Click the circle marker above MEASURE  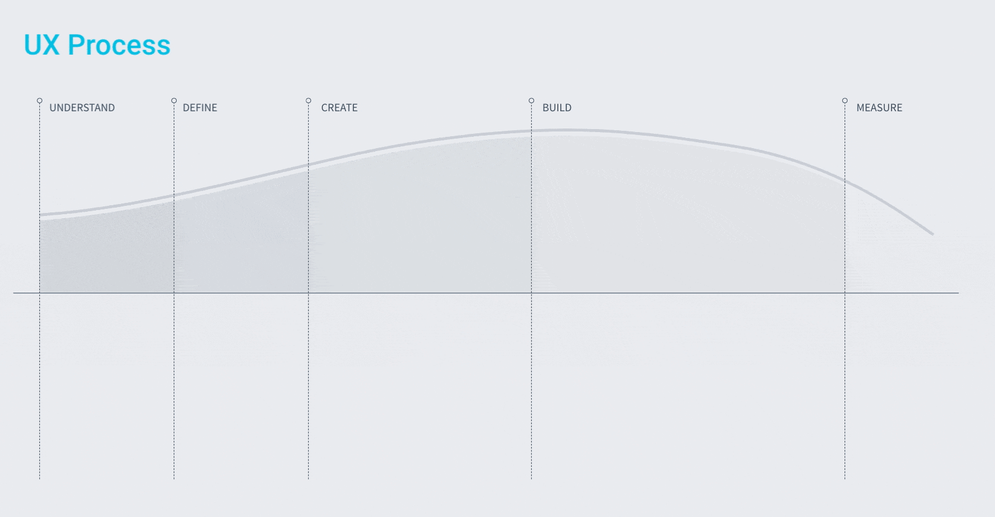tap(845, 101)
